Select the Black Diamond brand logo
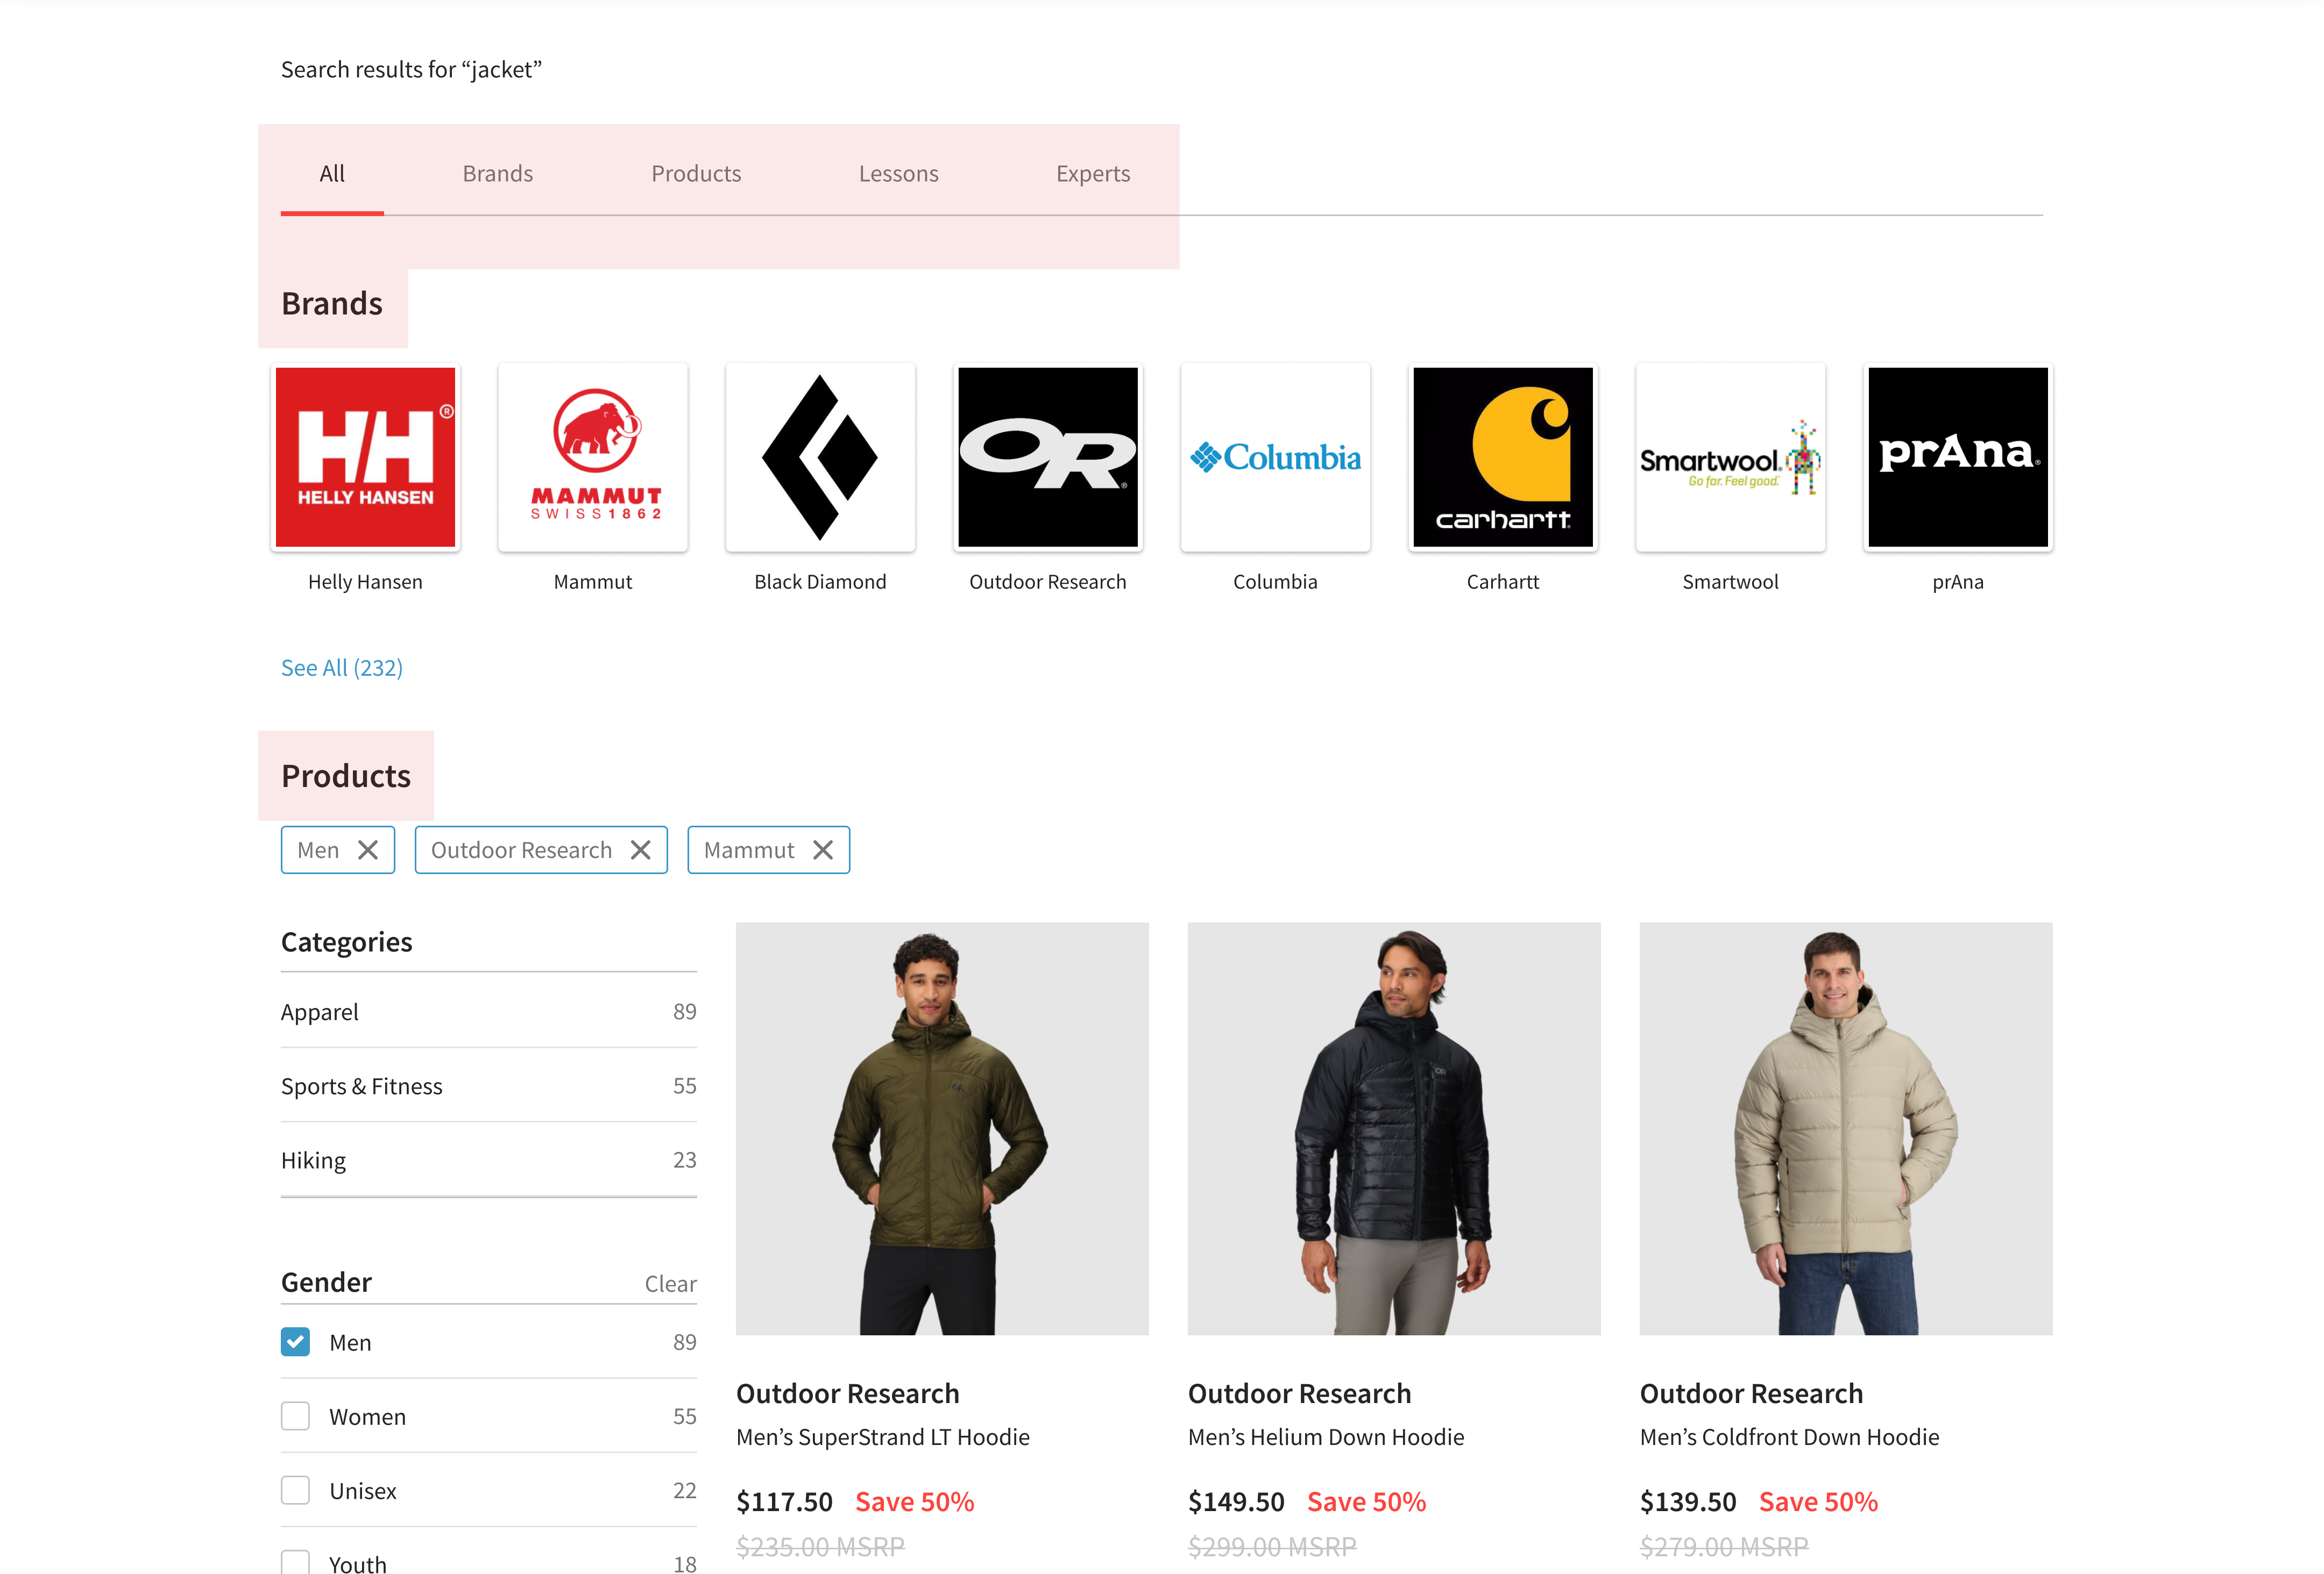 click(820, 457)
